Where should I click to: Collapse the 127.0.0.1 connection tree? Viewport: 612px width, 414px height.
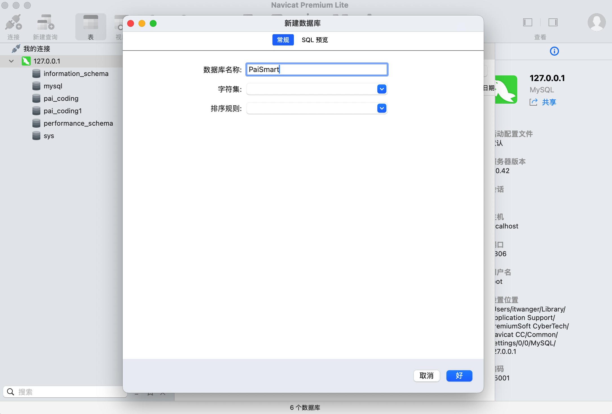(11, 61)
